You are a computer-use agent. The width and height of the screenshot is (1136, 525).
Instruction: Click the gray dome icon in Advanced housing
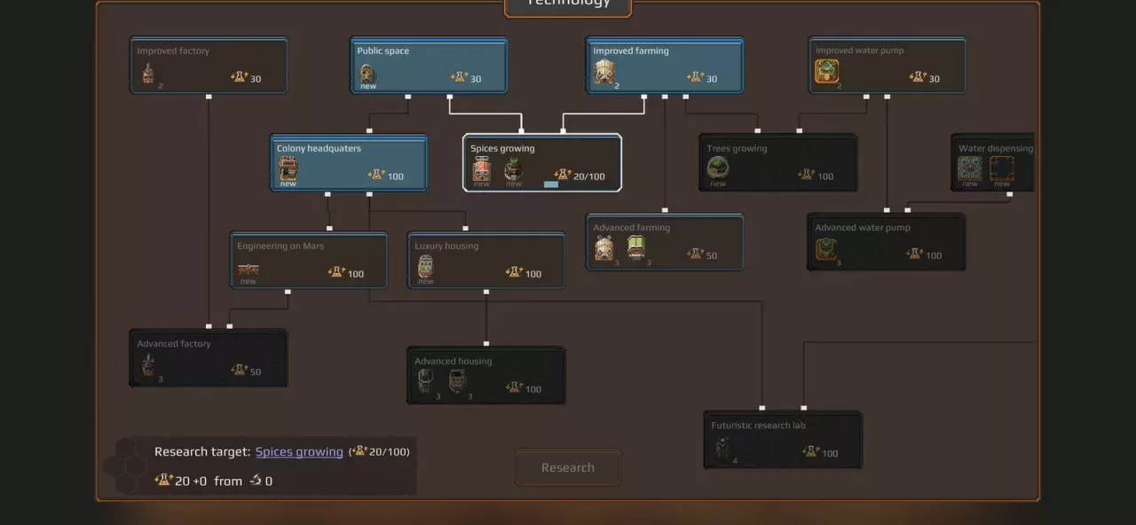click(426, 380)
